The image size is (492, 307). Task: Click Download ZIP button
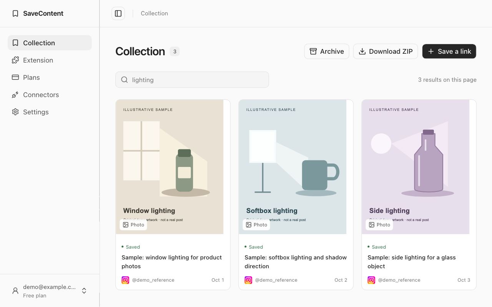[x=386, y=51]
